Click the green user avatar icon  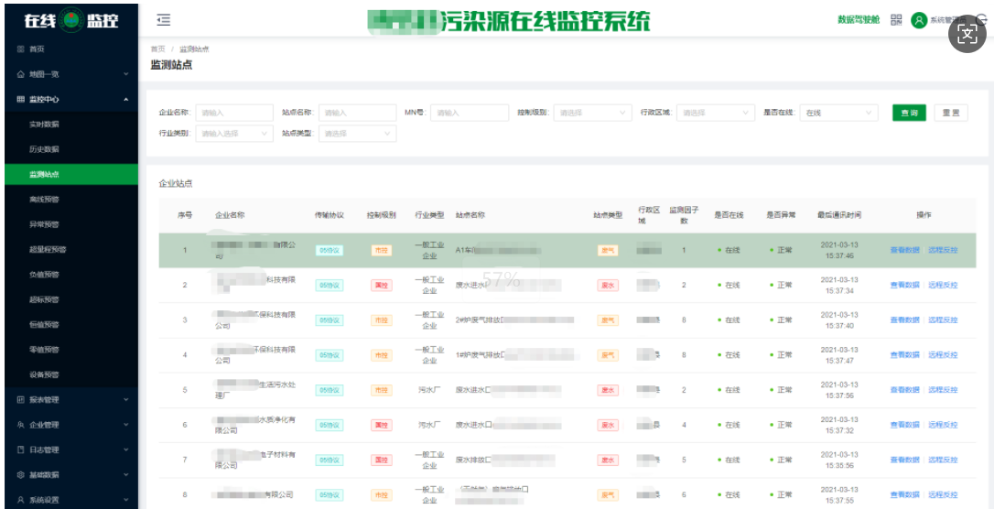click(919, 20)
